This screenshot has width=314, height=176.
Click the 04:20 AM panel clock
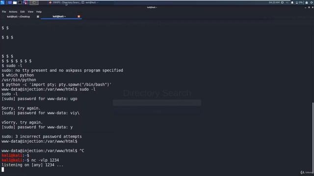tap(274, 2)
